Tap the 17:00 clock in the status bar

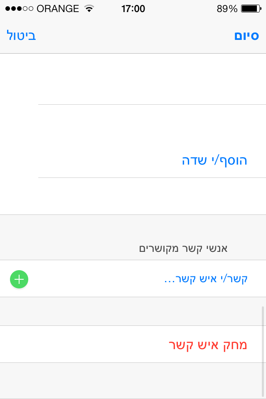click(133, 8)
